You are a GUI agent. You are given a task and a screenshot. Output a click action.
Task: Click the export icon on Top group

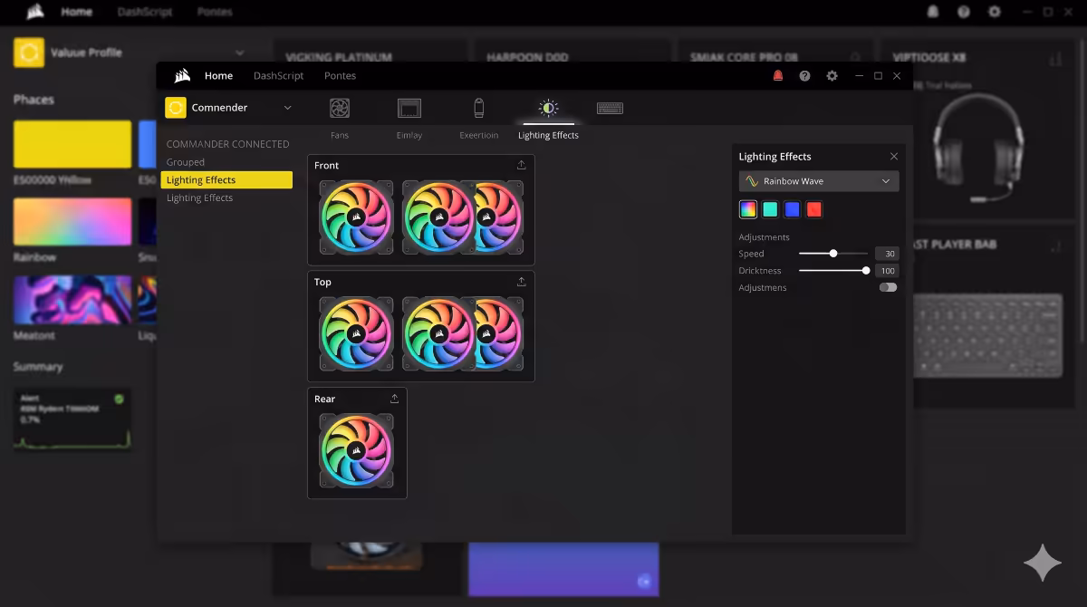point(521,282)
